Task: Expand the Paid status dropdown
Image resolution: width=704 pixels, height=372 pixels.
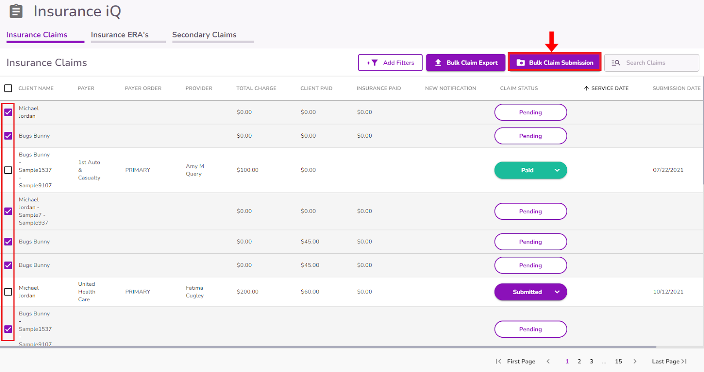Action: pyautogui.click(x=557, y=170)
